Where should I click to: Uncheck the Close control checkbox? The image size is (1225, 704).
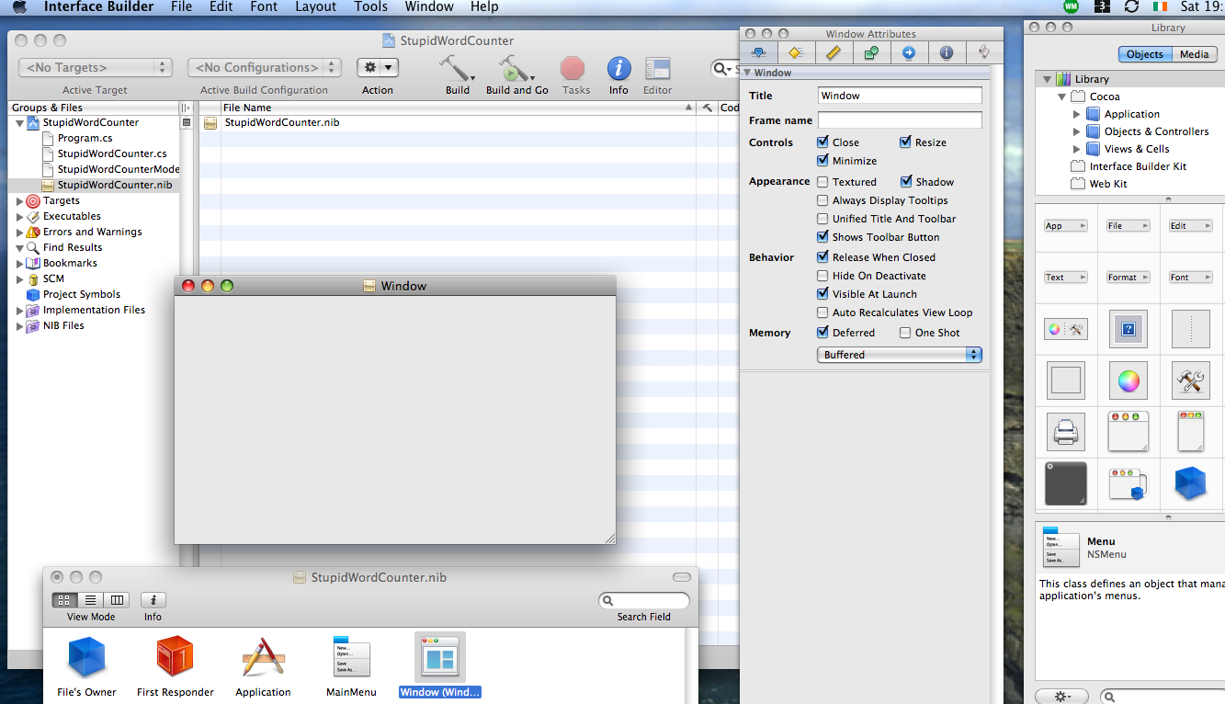822,142
